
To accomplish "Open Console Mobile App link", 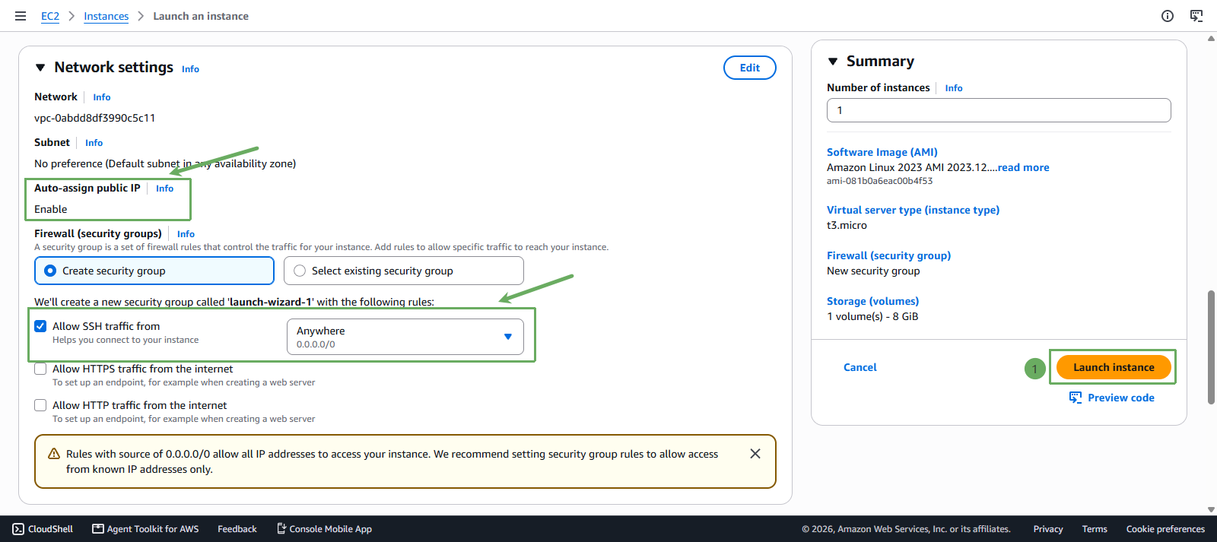I will point(324,529).
